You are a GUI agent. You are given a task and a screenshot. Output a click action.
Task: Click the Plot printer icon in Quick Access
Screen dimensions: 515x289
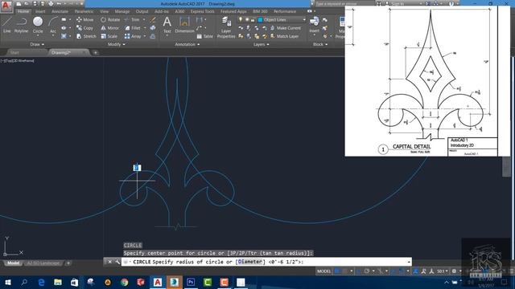coord(51,3)
